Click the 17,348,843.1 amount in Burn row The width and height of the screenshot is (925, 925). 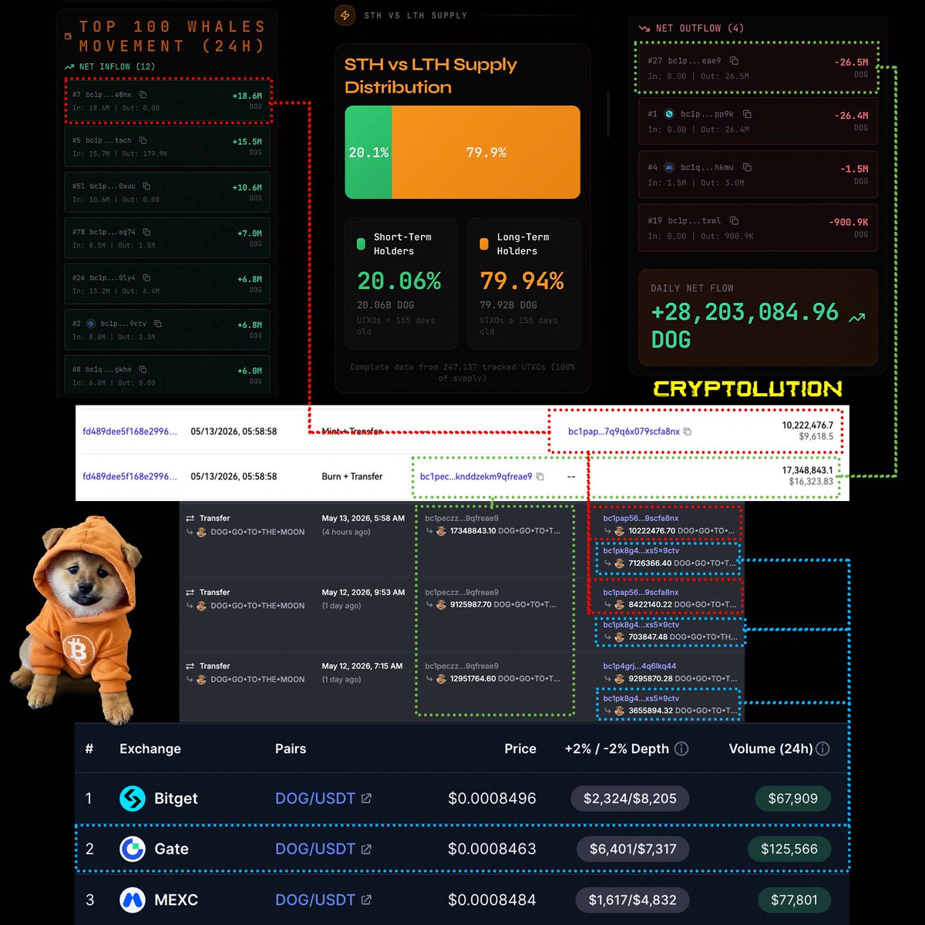[x=807, y=470]
